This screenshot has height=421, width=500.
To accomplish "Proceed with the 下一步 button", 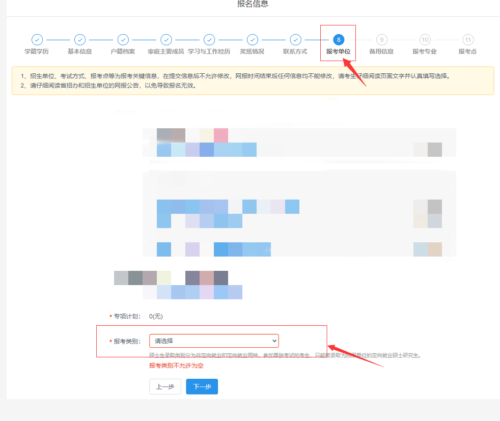I will [202, 386].
